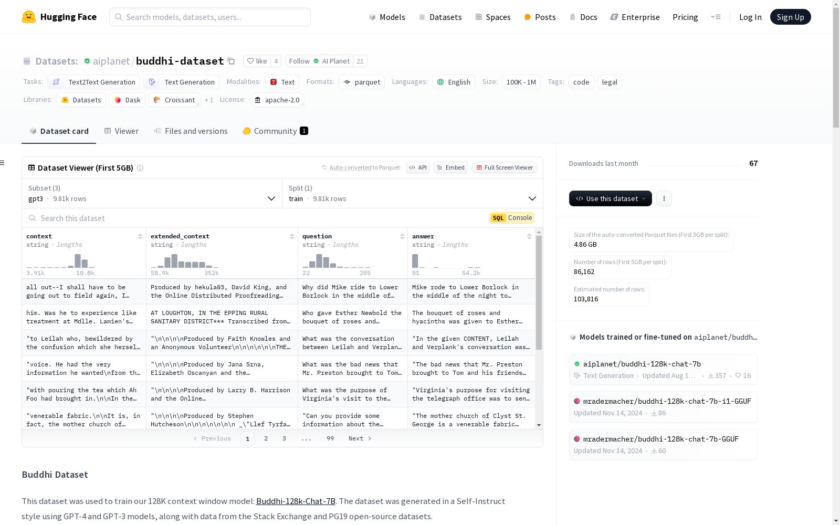Click the Text Generation task tag
The image size is (840, 525).
(x=182, y=82)
